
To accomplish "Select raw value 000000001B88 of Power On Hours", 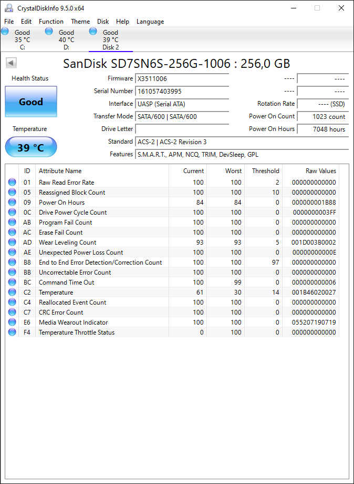I will click(x=314, y=203).
